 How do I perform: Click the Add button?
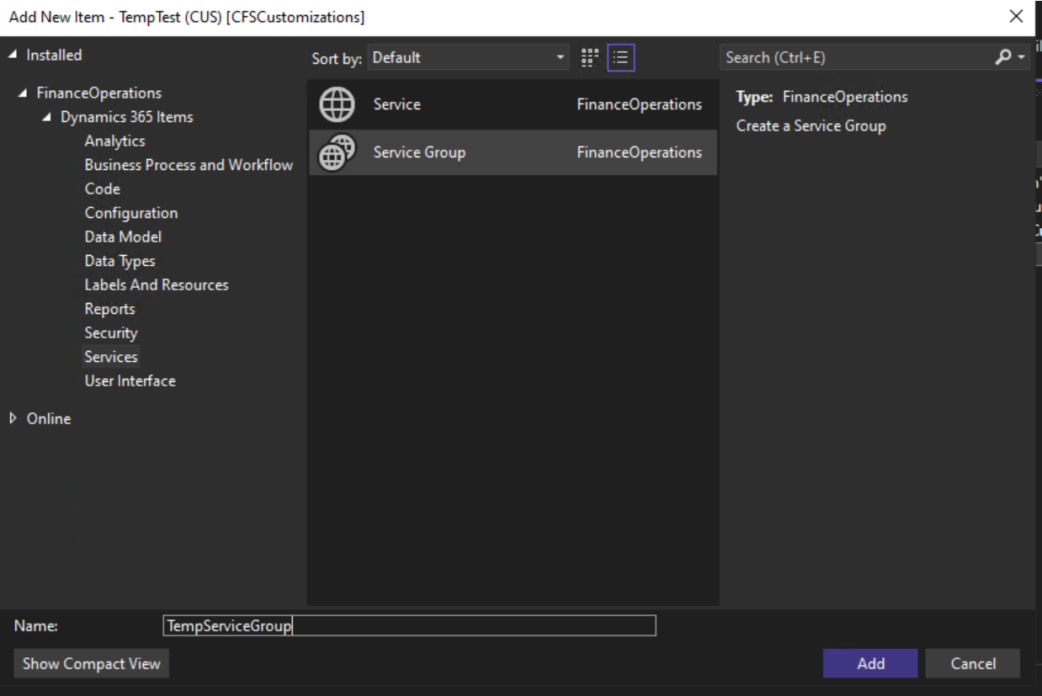(x=870, y=663)
